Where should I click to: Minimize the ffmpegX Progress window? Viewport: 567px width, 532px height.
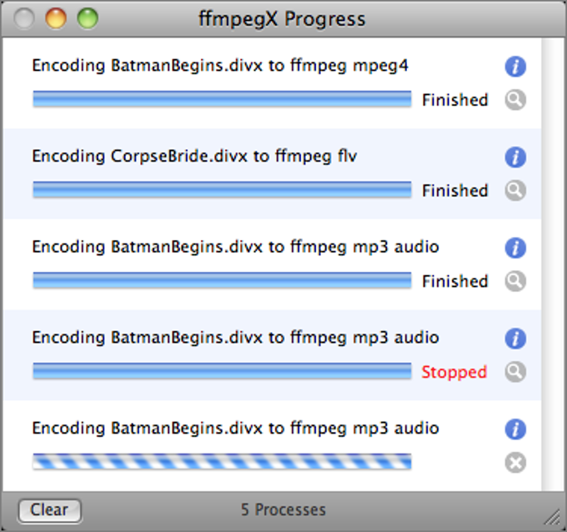tap(56, 18)
